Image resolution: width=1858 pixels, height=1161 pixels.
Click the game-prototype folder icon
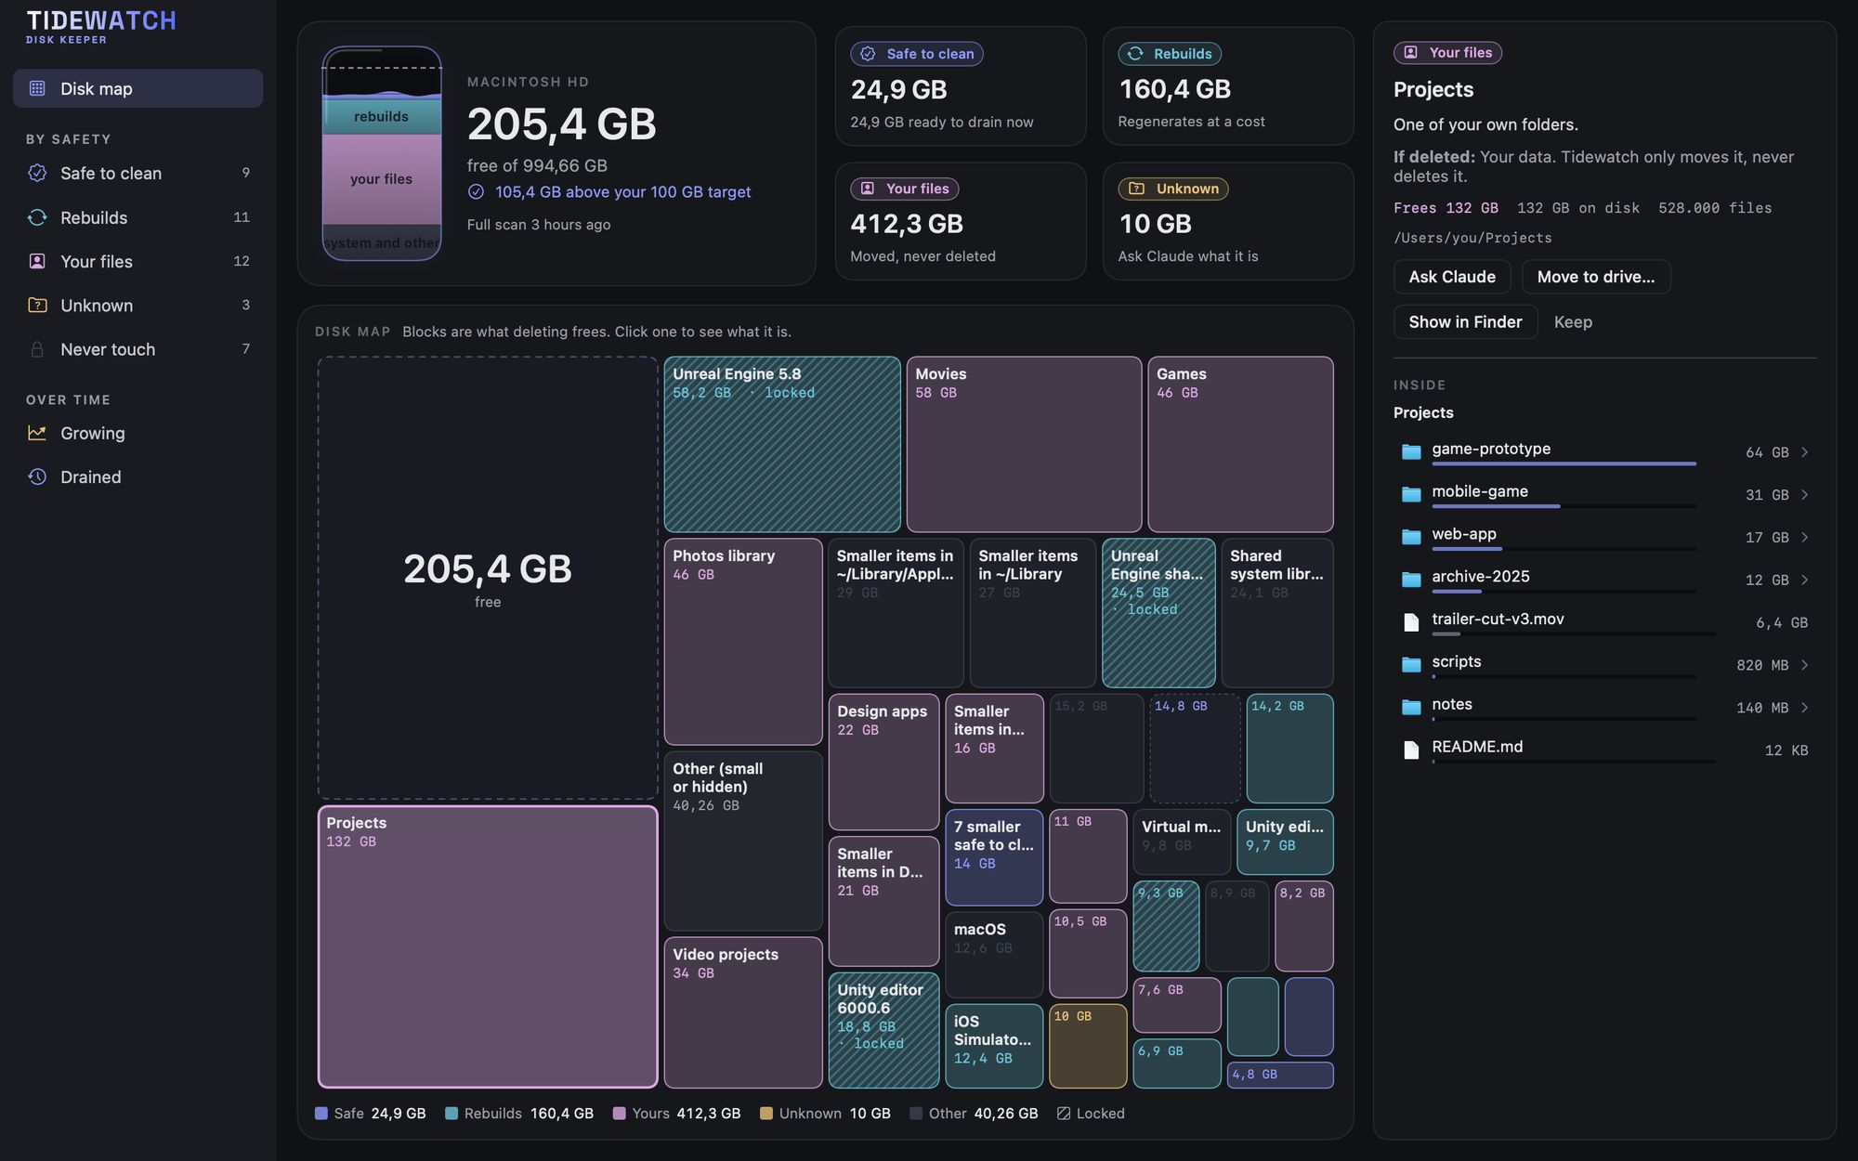1411,452
